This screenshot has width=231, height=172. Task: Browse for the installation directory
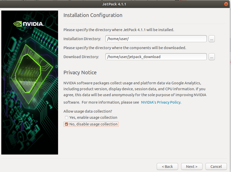pyautogui.click(x=212, y=39)
